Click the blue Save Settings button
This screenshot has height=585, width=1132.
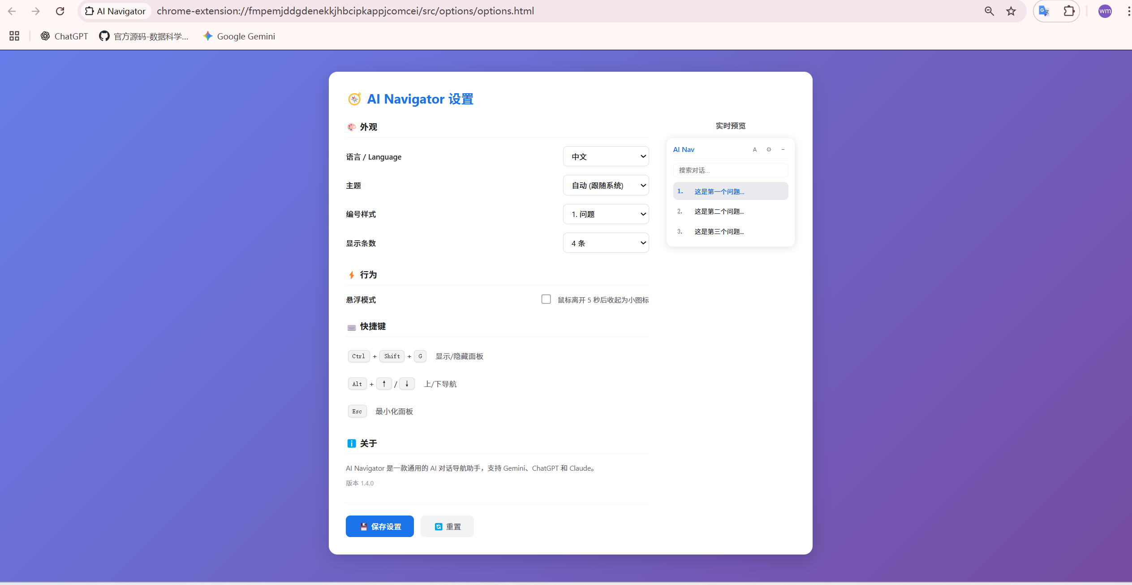(379, 526)
